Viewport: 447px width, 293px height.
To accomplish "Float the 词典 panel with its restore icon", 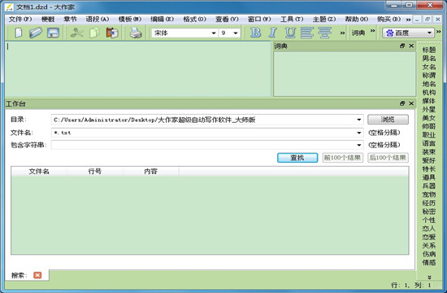I will point(402,46).
